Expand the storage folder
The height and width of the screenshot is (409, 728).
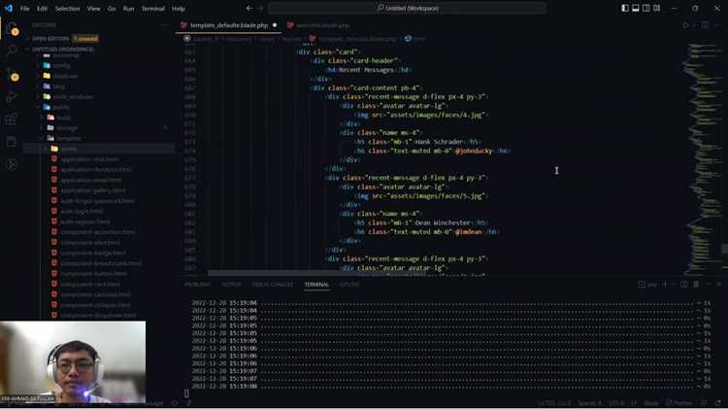click(67, 128)
